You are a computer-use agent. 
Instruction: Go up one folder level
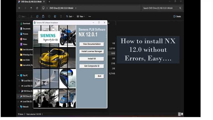click(x=31, y=8)
